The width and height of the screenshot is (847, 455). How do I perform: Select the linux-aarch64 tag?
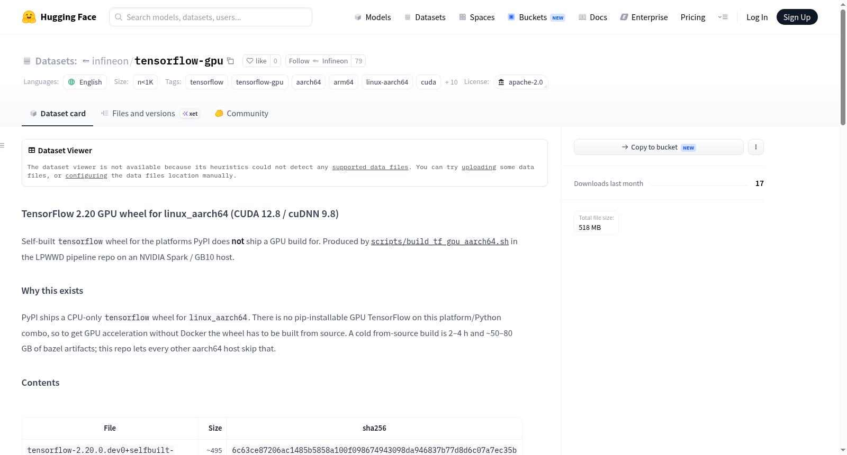point(387,82)
